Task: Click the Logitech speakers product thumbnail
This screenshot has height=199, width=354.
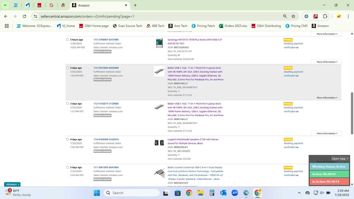Action: click(159, 143)
